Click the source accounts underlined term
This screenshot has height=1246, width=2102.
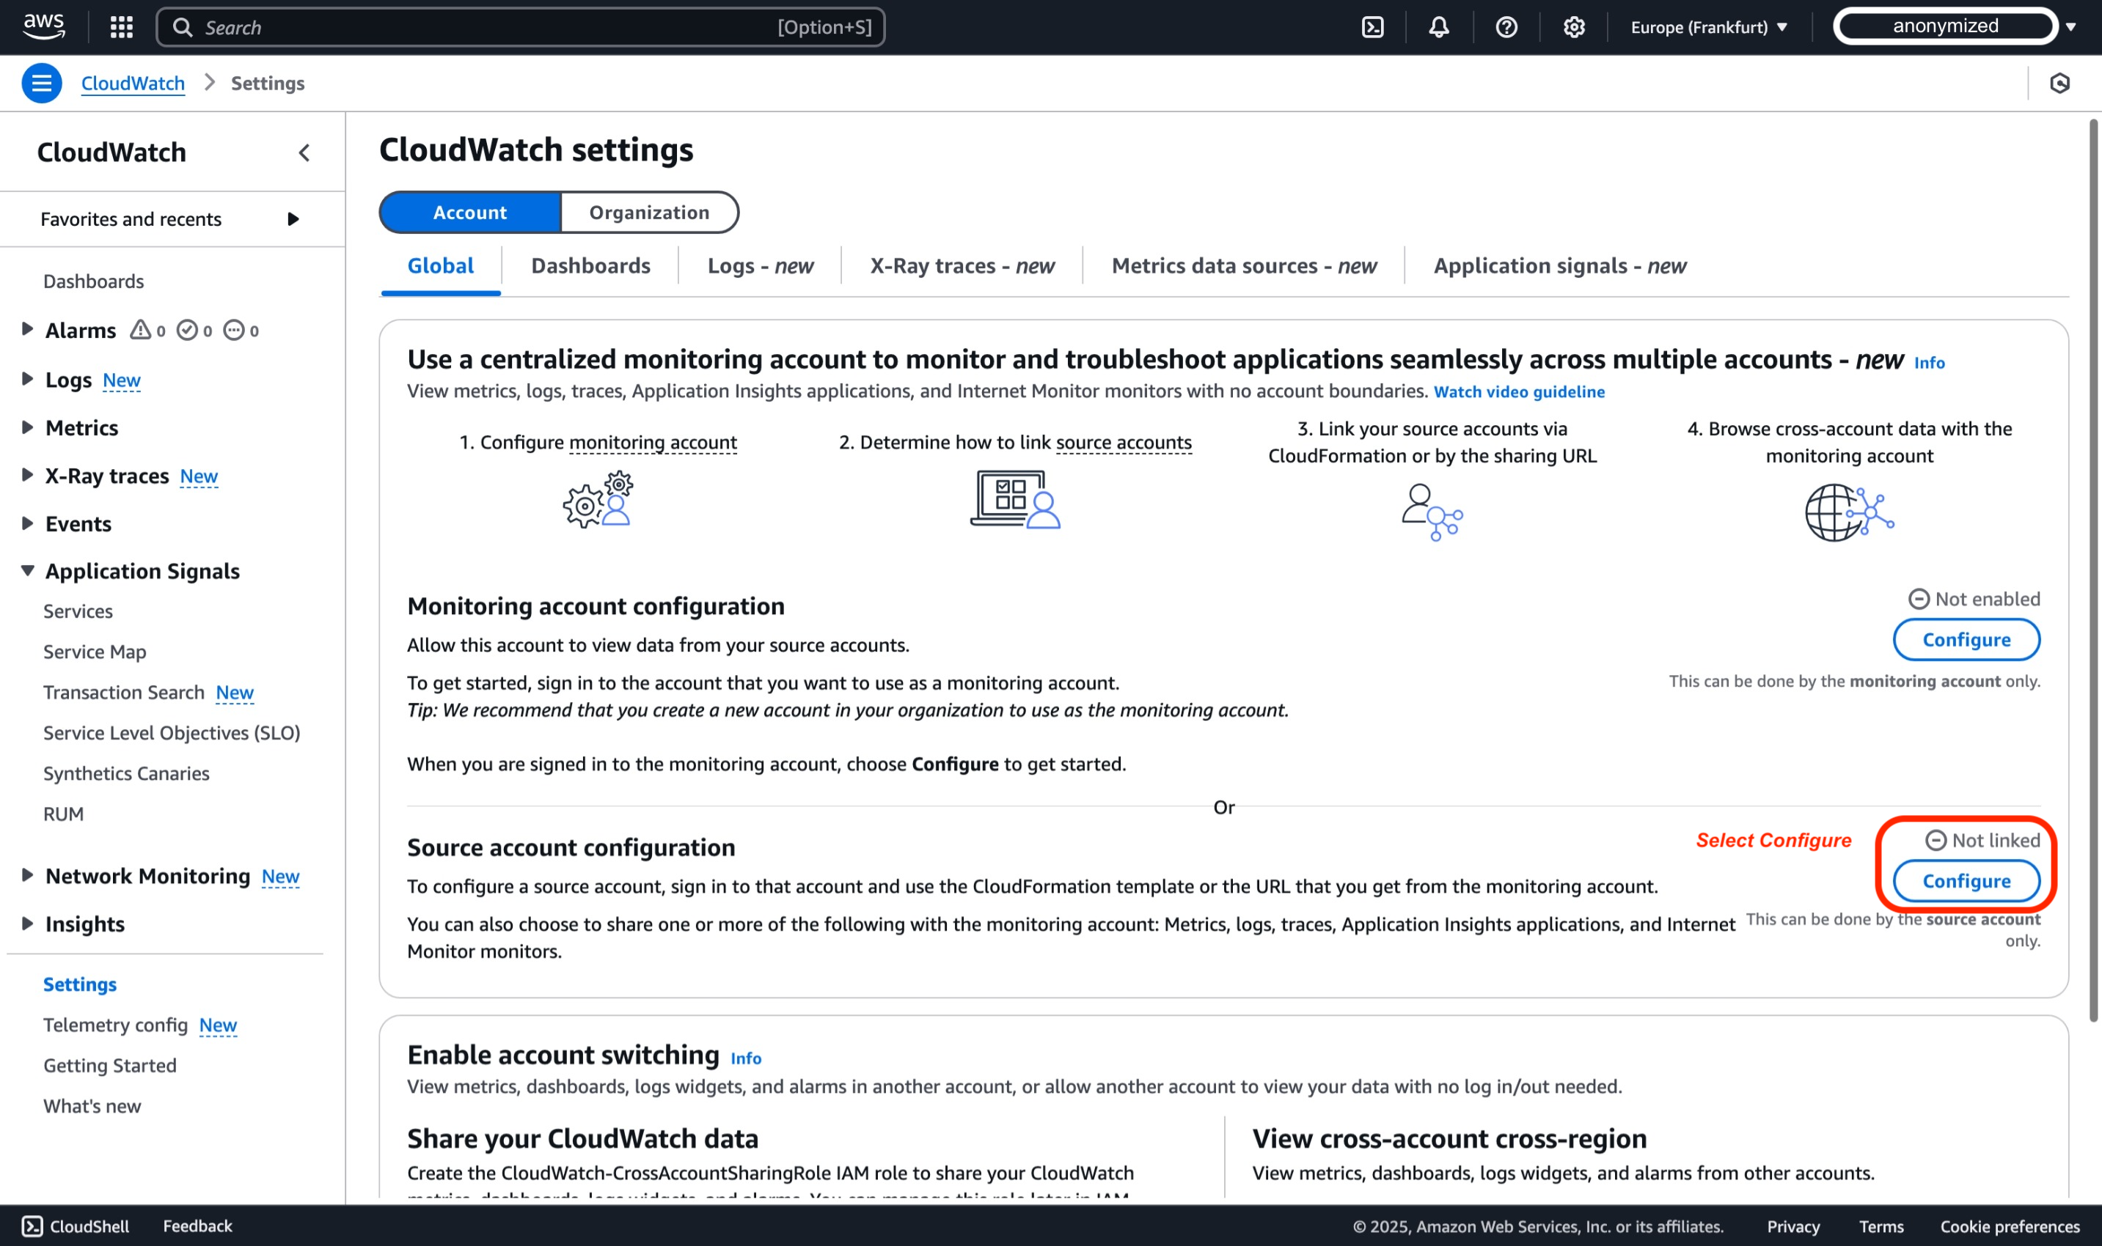[x=1124, y=443]
